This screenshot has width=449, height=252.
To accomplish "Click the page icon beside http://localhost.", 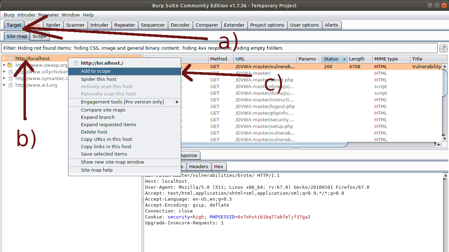I will tap(11, 59).
